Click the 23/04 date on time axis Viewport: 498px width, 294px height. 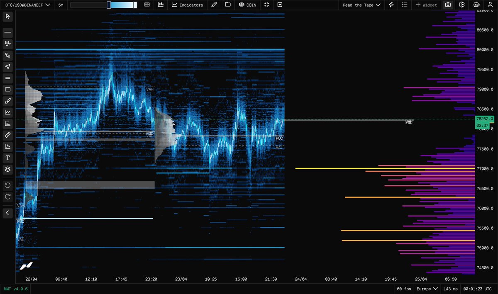click(181, 279)
